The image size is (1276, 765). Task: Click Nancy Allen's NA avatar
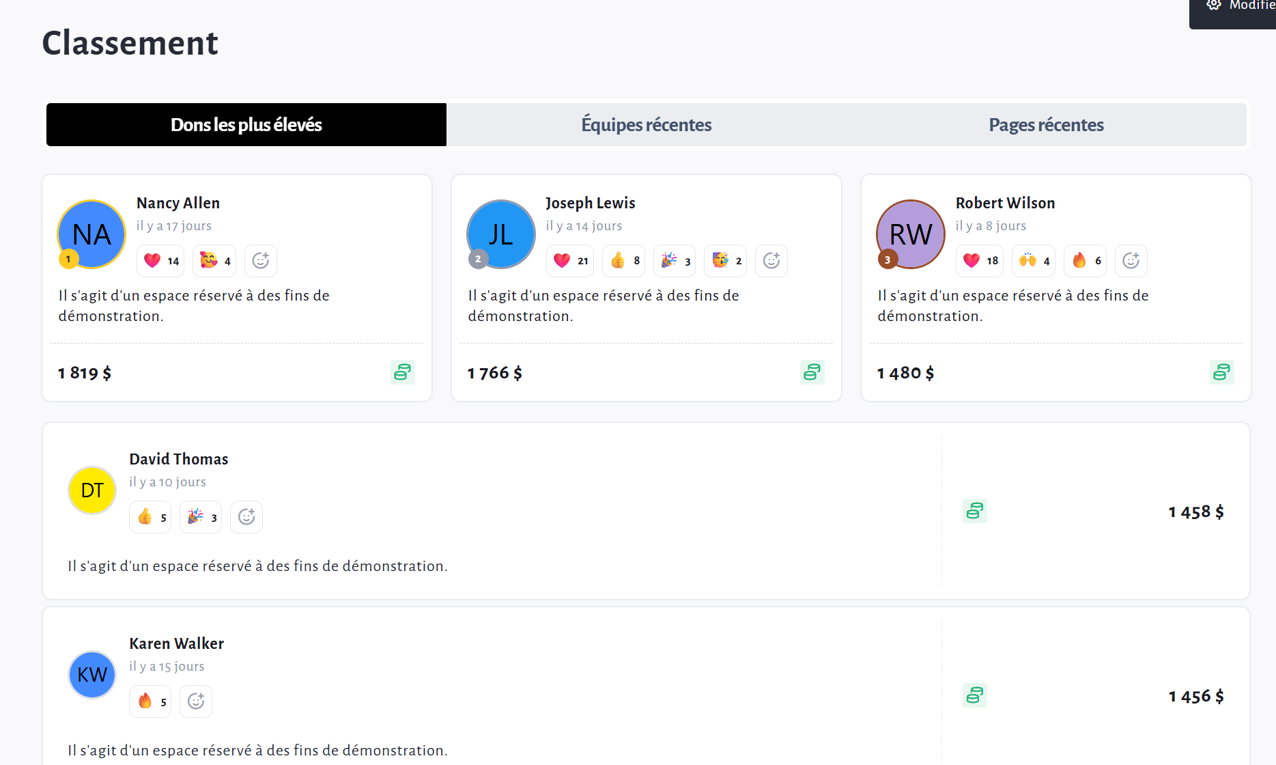[91, 234]
